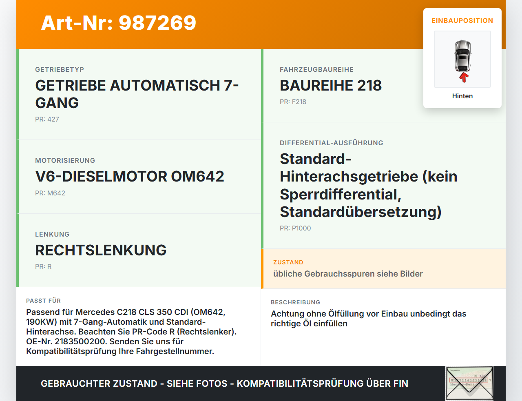Select the EINBAUPOSITION label
Screen dimensions: 522x401
click(462, 21)
